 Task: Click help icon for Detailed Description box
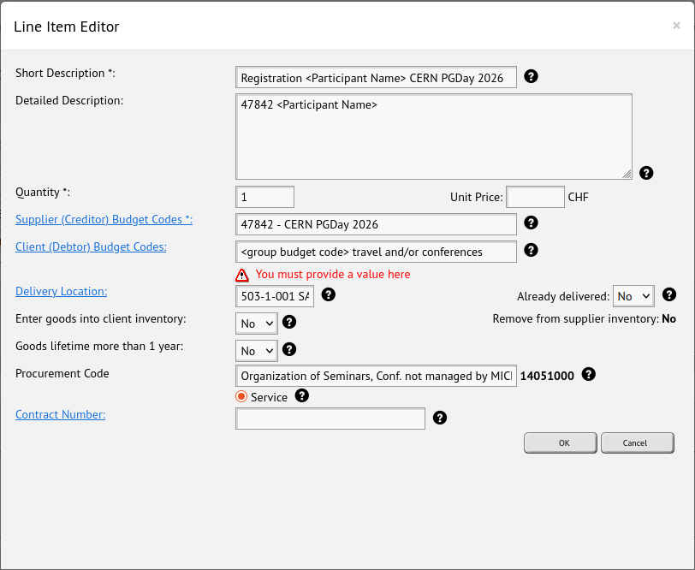[x=646, y=173]
